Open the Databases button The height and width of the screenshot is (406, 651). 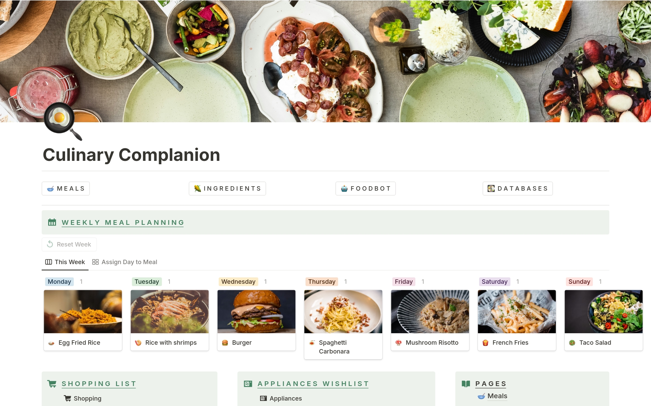click(517, 189)
